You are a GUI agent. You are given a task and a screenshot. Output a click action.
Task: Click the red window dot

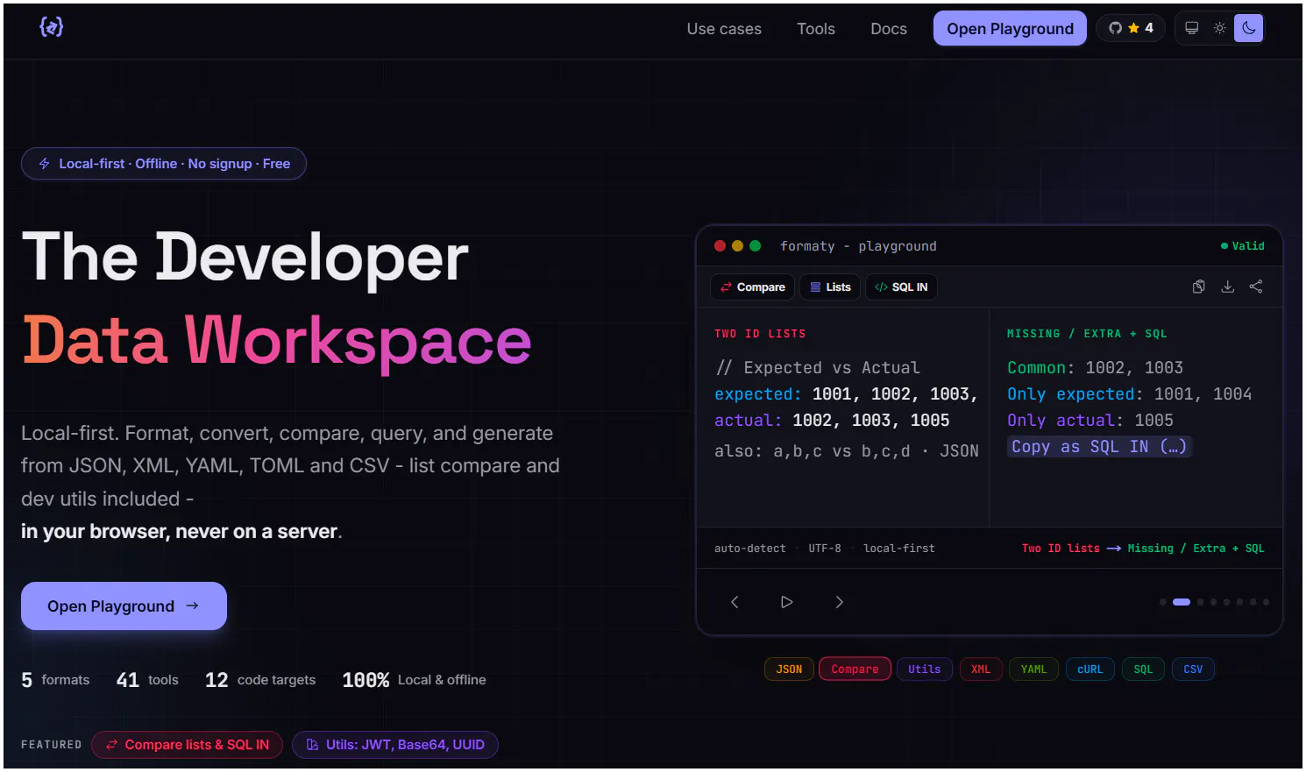pos(720,246)
